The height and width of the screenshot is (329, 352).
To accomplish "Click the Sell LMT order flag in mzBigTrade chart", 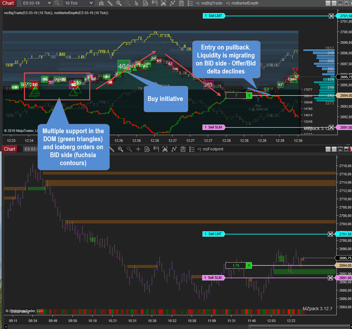I will [214, 16].
